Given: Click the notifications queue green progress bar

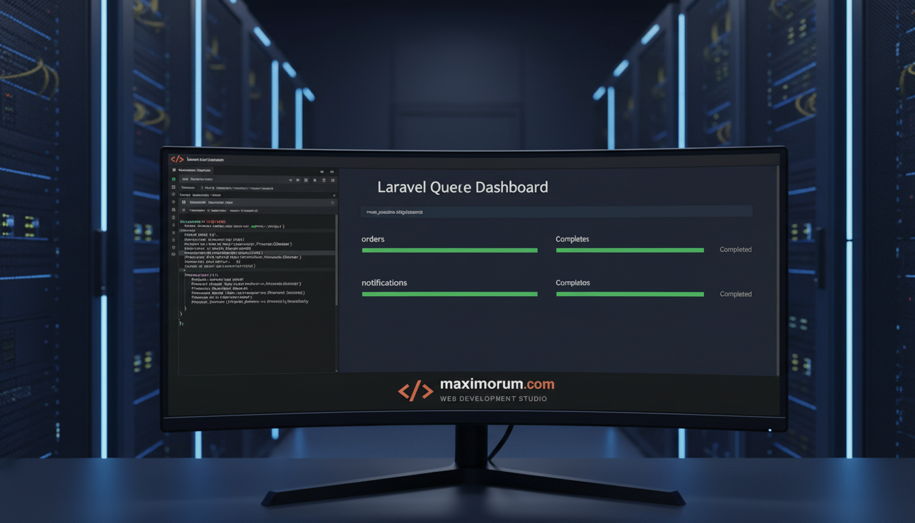Looking at the screenshot, I should pos(449,294).
